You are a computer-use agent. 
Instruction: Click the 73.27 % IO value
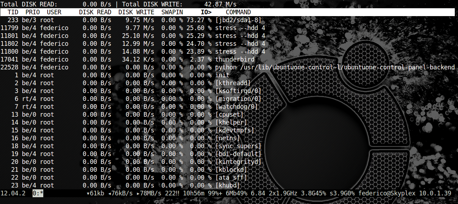199,20
